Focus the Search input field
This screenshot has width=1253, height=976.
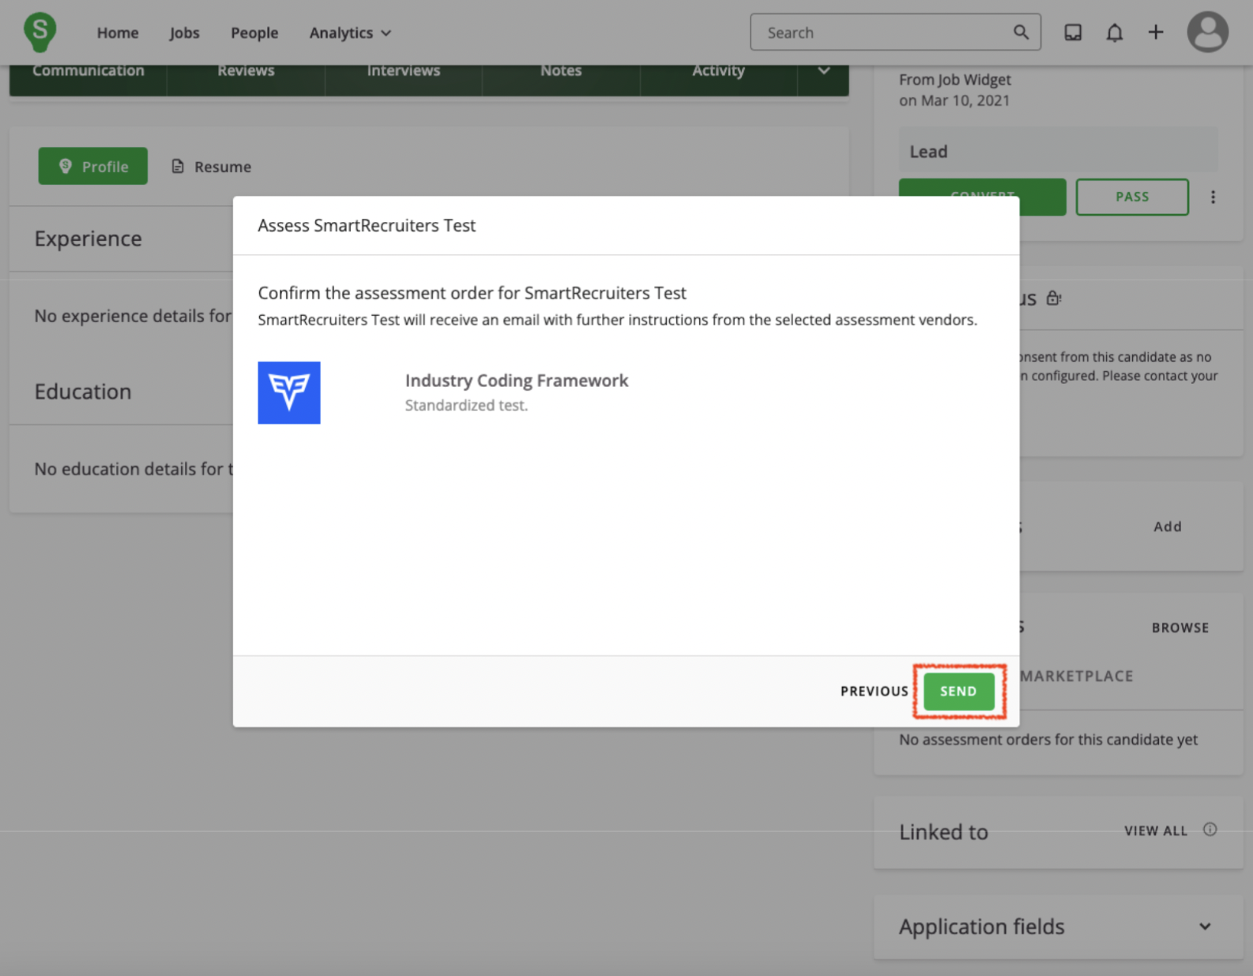895,32
